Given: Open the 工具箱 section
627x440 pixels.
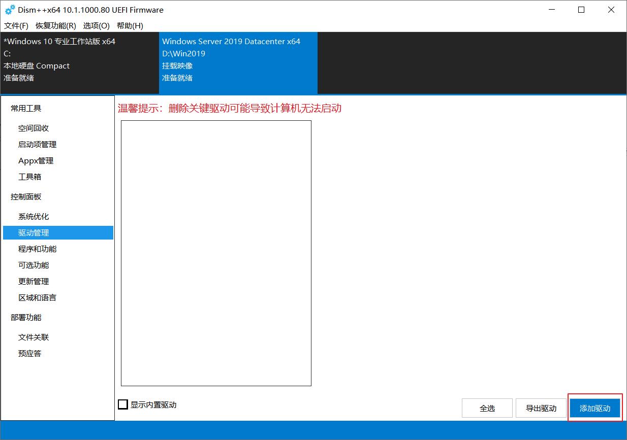Looking at the screenshot, I should point(29,177).
